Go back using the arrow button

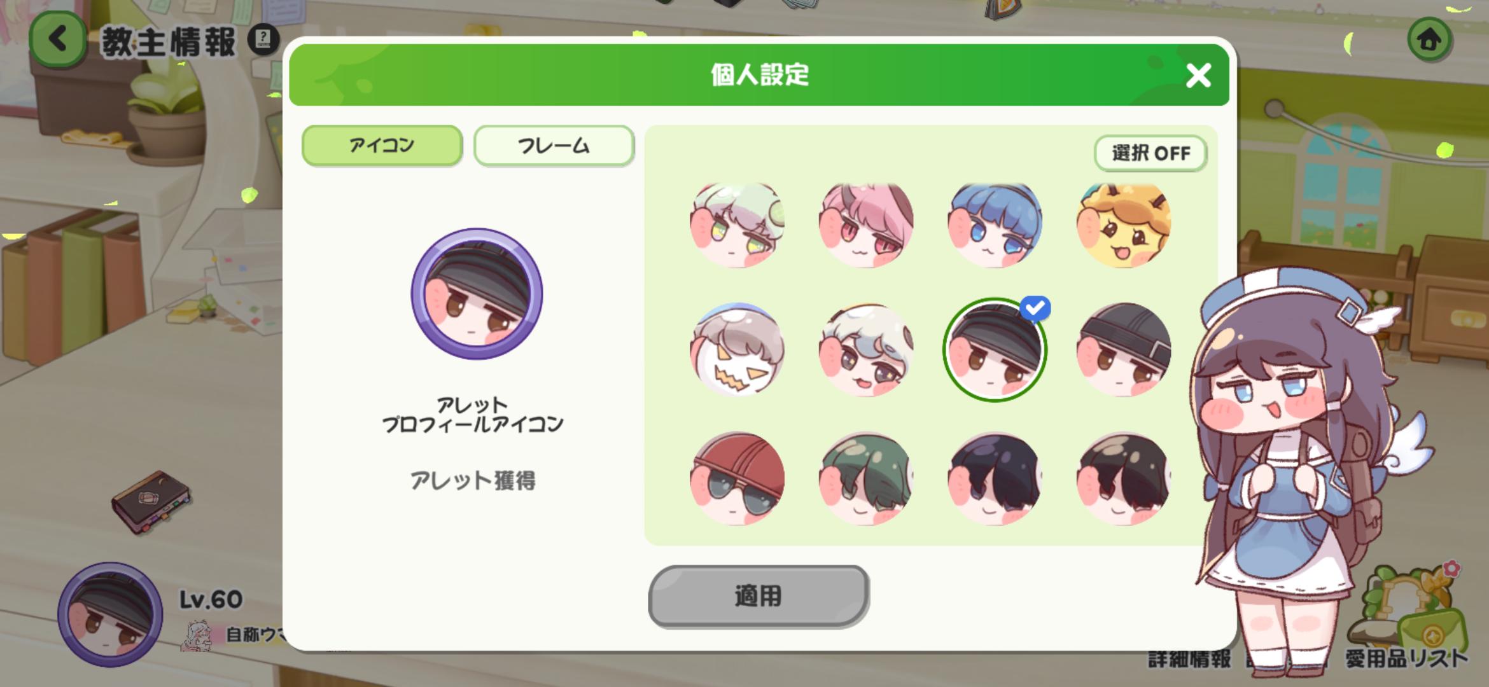coord(57,39)
